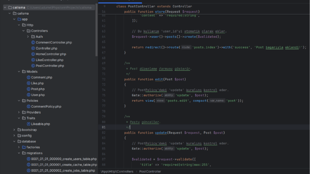Image resolution: width=310 pixels, height=174 pixels.
Task: Click the factories folder icon
Action: pos(24,147)
